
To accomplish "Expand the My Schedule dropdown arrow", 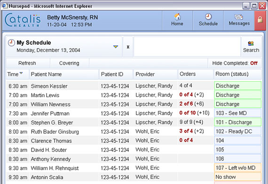I will tap(116, 47).
